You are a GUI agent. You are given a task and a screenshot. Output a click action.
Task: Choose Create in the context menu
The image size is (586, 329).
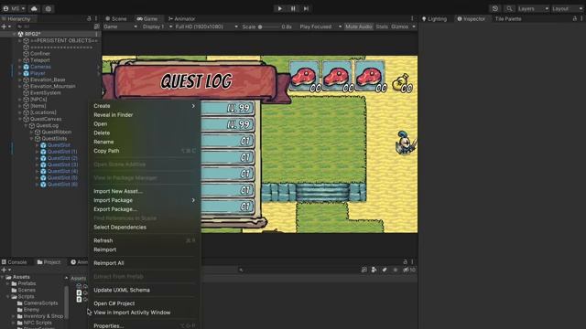145,106
